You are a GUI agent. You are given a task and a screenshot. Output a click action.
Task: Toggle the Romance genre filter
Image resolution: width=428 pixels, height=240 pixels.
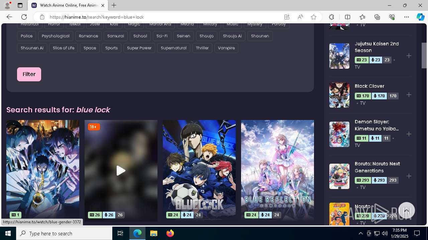pyautogui.click(x=88, y=36)
